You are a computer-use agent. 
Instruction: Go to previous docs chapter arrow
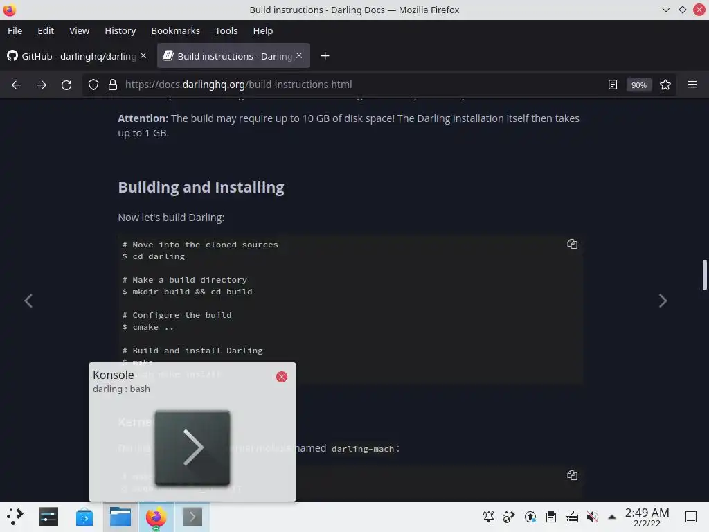[x=28, y=301]
